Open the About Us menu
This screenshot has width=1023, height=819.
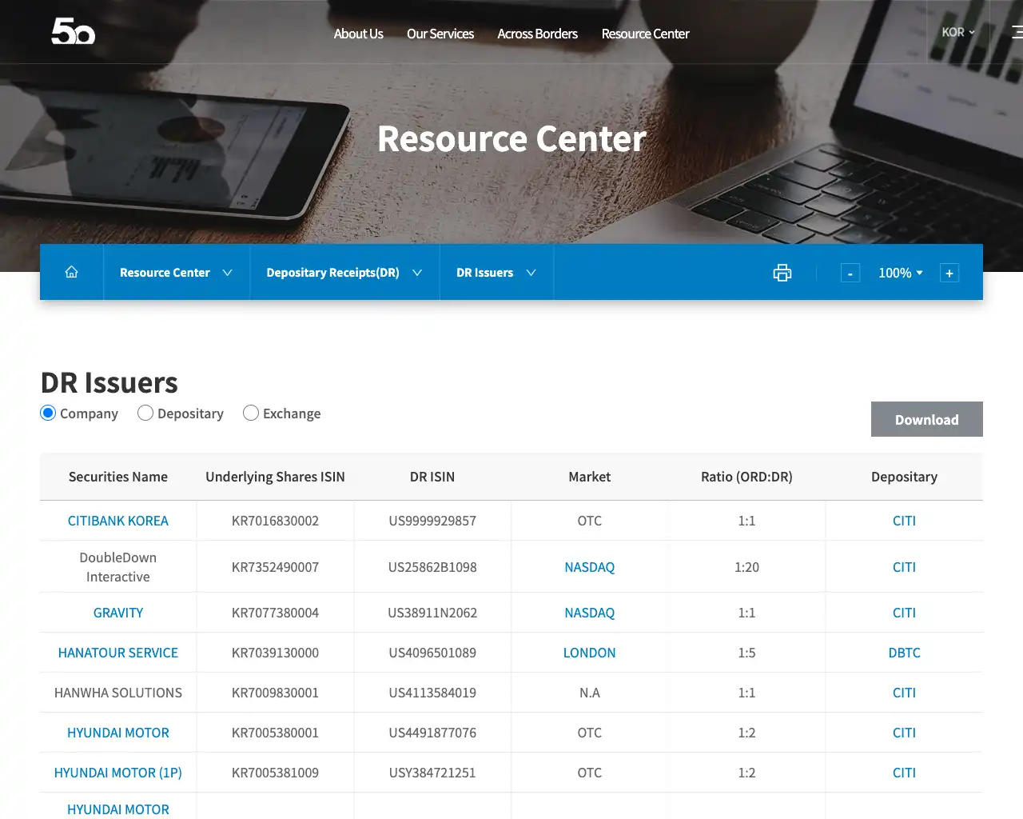pyautogui.click(x=358, y=34)
